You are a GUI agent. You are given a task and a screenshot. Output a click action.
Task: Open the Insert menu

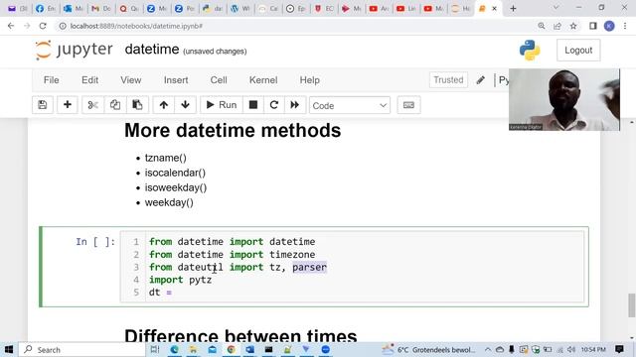176,80
